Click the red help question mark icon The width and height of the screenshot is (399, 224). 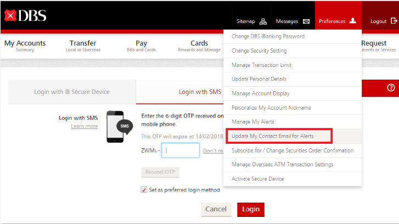click(391, 87)
